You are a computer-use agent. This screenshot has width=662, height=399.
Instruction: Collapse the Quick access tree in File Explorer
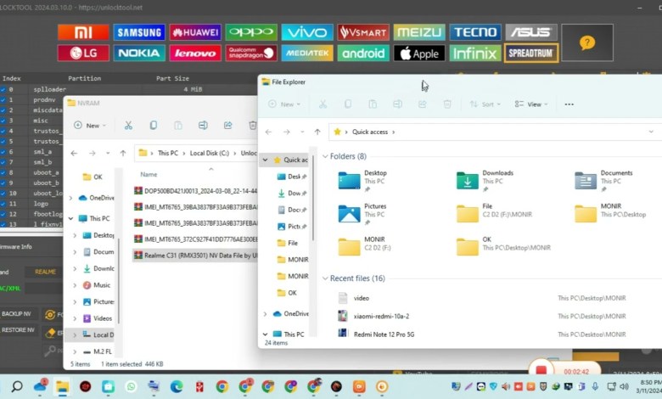[x=265, y=160]
